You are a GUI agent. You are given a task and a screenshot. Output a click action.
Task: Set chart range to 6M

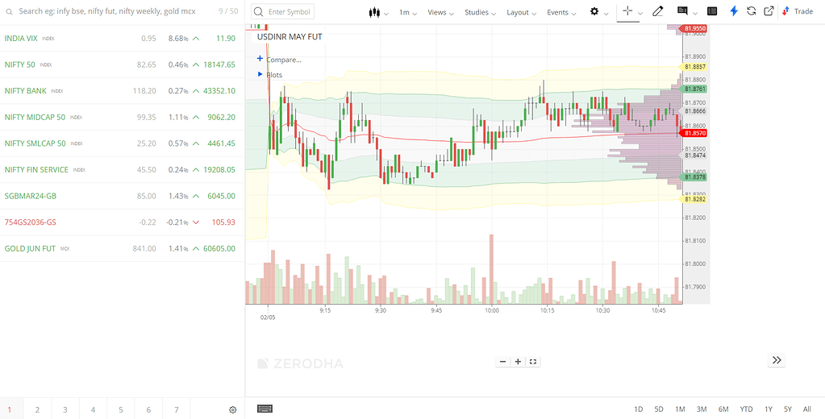point(723,409)
